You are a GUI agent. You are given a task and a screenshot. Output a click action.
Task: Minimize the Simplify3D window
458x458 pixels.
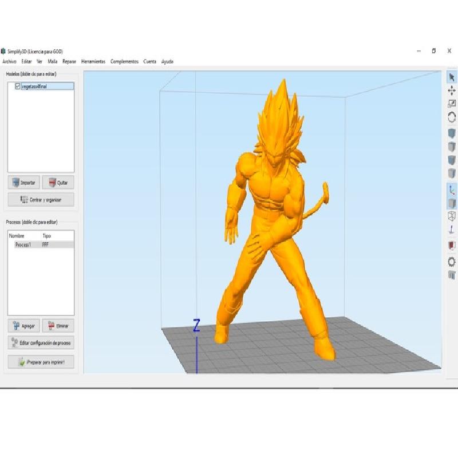(419, 51)
